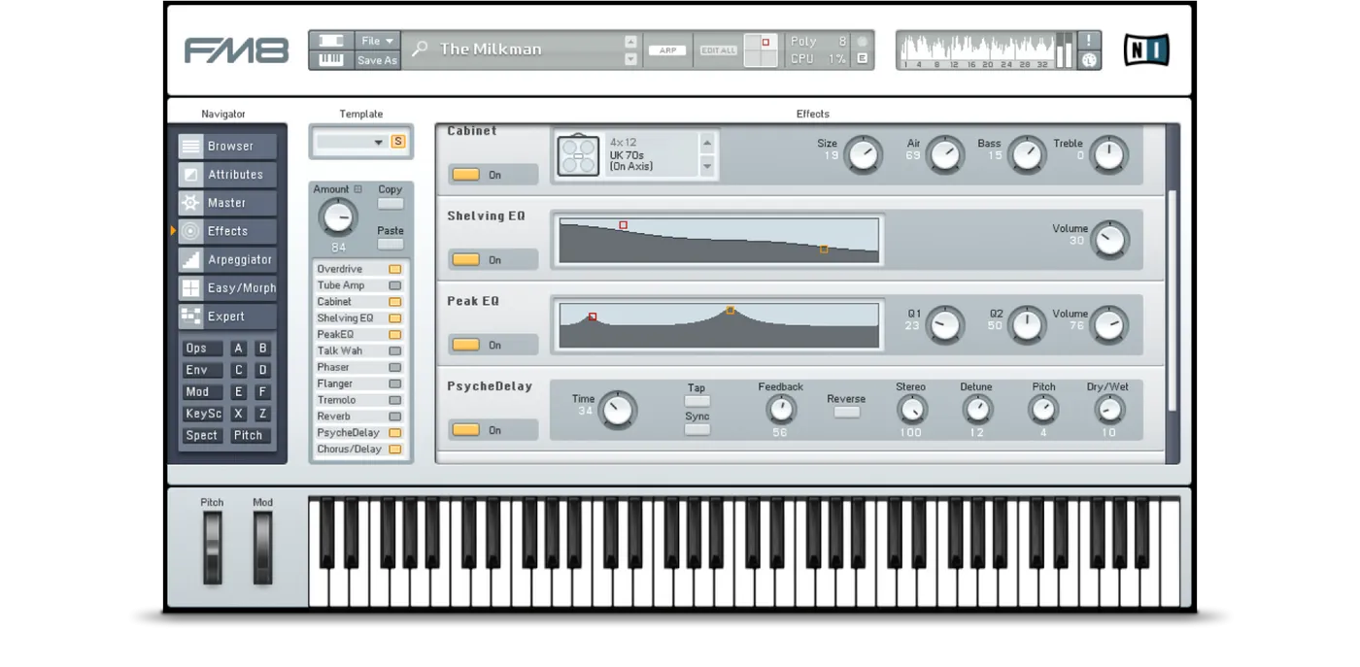The height and width of the screenshot is (667, 1360).
Task: Select previous preset with up arrow
Action: pyautogui.click(x=630, y=41)
